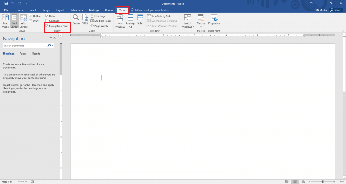The image size is (346, 184).
Task: Open SharePoint Properties
Action: click(214, 19)
